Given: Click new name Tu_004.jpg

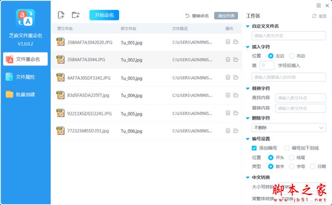Looking at the screenshot, I should coord(131,96).
